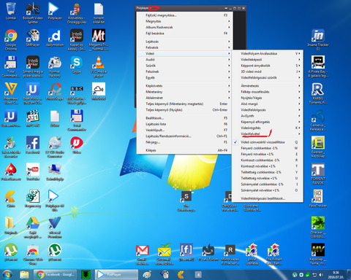Open the PhotoScape desktop shortcut
Image resolution: width=351 pixels, height=280 pixels.
pos(55,91)
